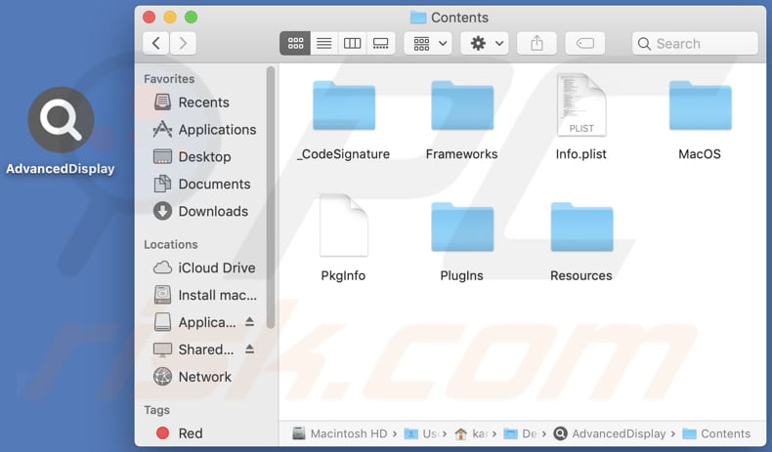Go back with the back arrow
Viewport: 772px width, 452px height.
(x=156, y=43)
